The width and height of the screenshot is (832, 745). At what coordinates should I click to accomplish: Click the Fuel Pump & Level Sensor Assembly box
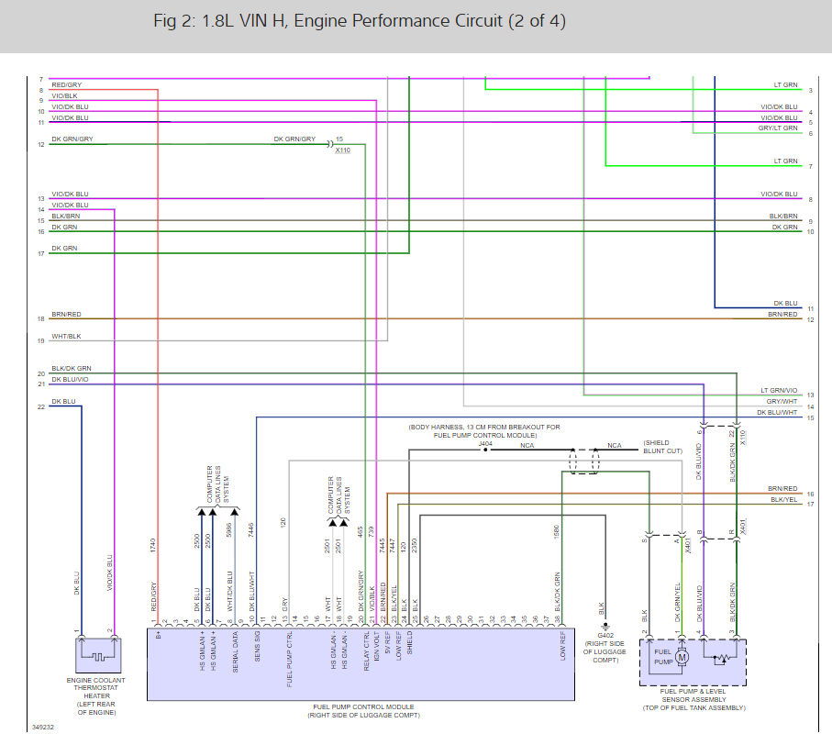pos(693,662)
